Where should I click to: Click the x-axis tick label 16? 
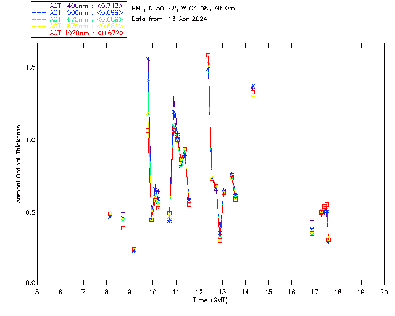(x=291, y=293)
